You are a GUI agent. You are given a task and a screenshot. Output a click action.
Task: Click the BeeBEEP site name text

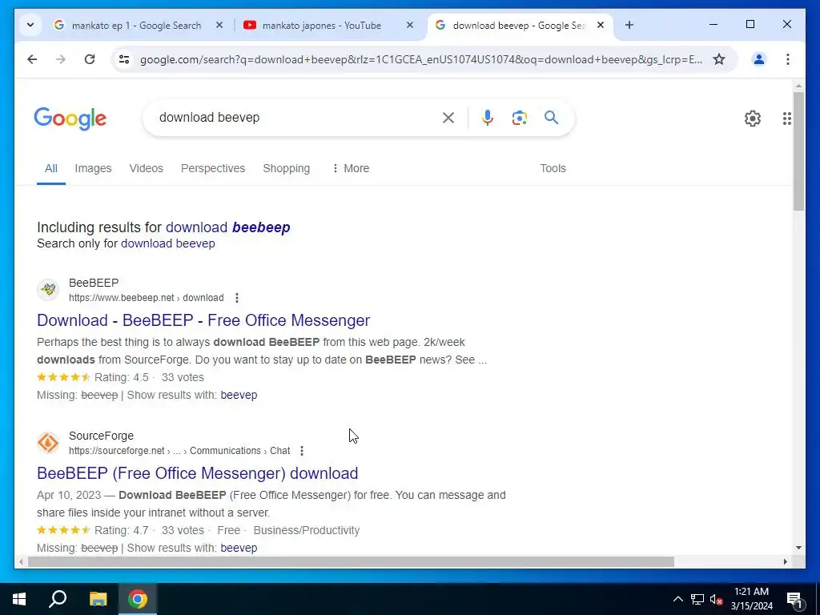click(x=94, y=283)
